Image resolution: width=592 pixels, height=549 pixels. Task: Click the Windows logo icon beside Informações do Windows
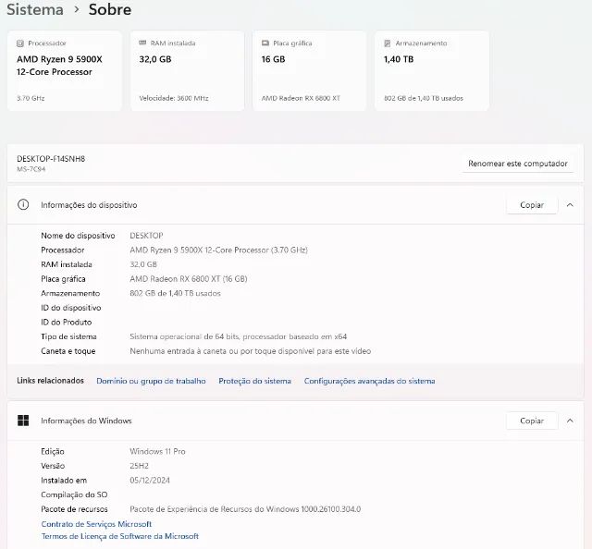point(23,421)
